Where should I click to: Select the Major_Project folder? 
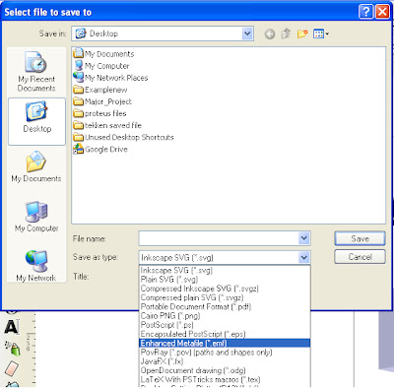[102, 101]
